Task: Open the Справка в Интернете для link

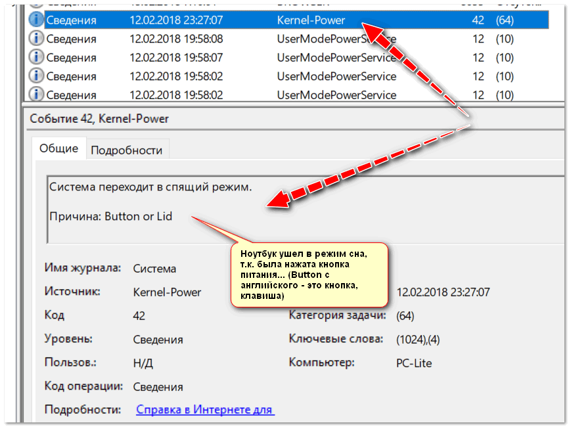Action: tap(205, 409)
